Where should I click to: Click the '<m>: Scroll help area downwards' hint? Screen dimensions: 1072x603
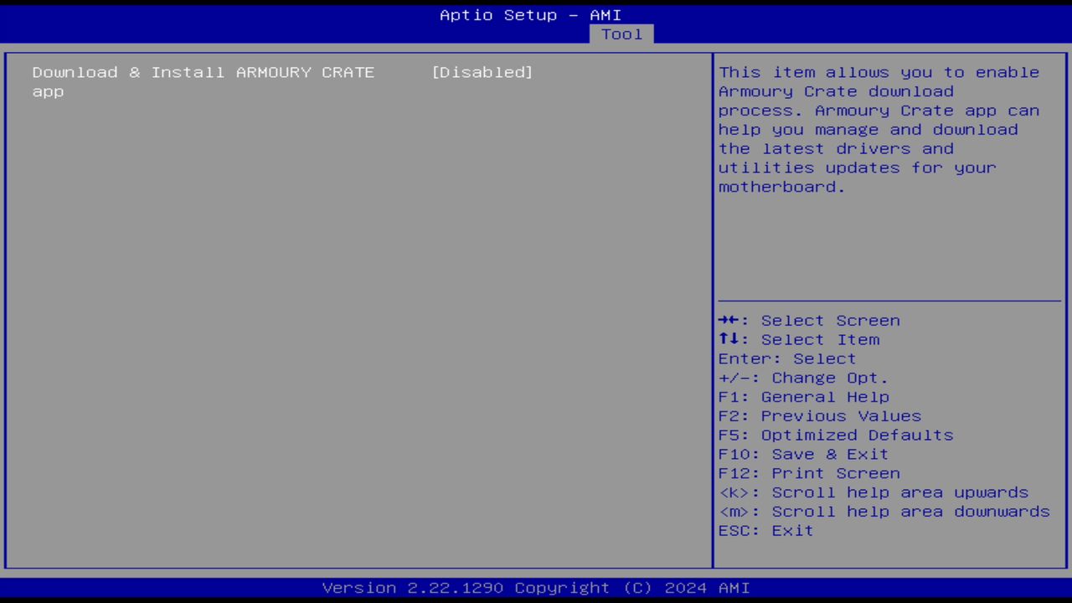click(884, 512)
